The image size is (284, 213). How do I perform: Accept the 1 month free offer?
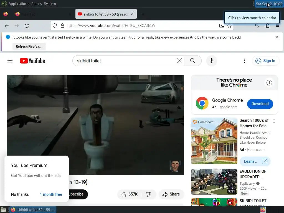51,194
